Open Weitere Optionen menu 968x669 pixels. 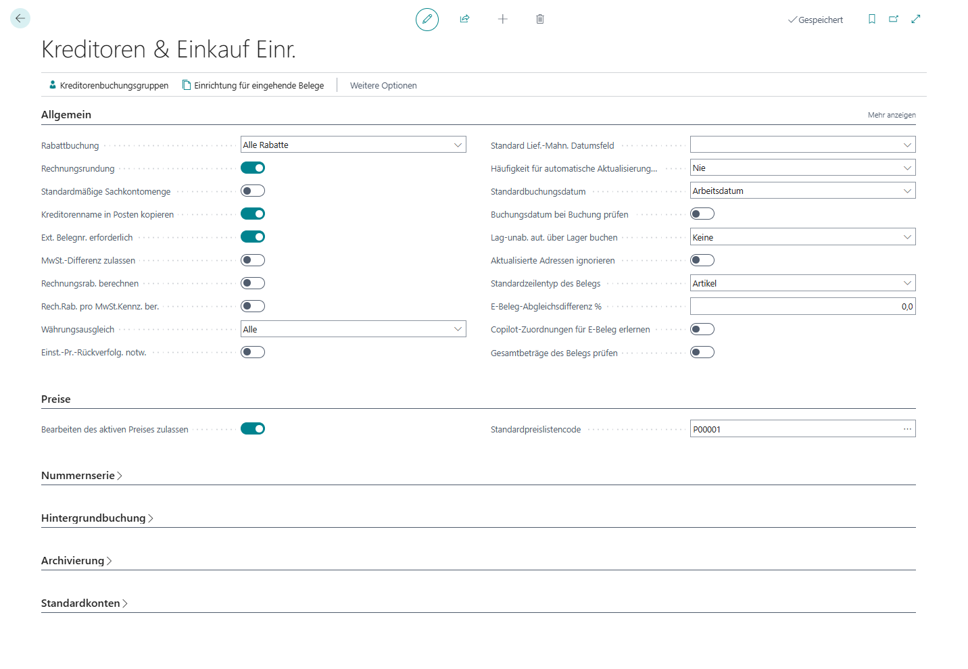pyautogui.click(x=383, y=85)
